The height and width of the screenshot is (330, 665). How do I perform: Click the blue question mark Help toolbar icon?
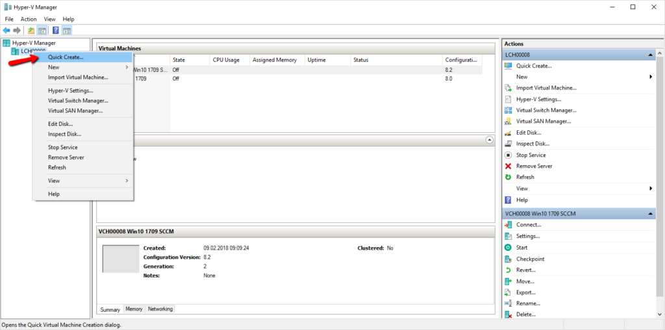[56, 30]
